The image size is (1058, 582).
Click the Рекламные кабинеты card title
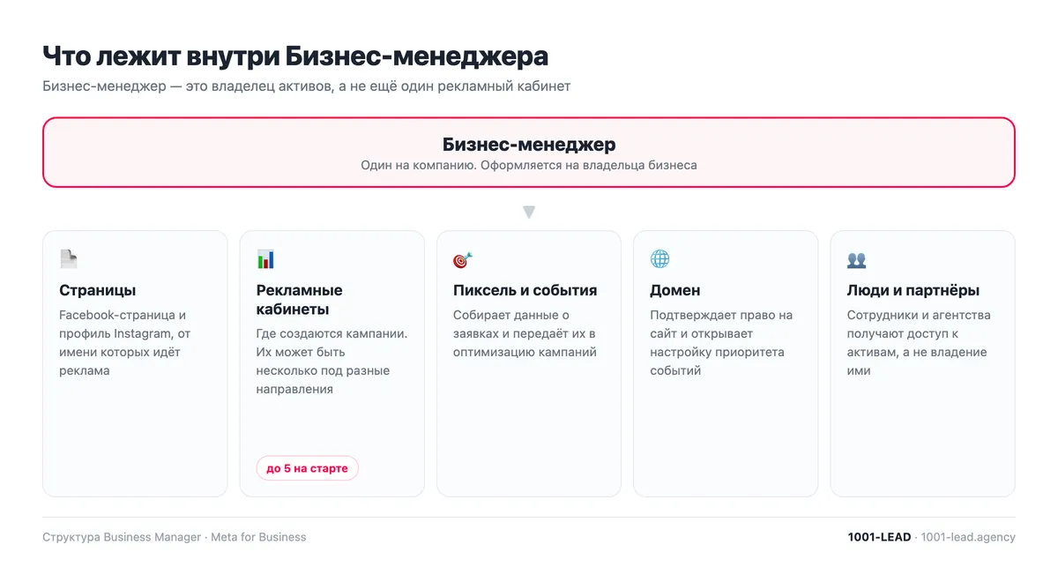pos(300,300)
